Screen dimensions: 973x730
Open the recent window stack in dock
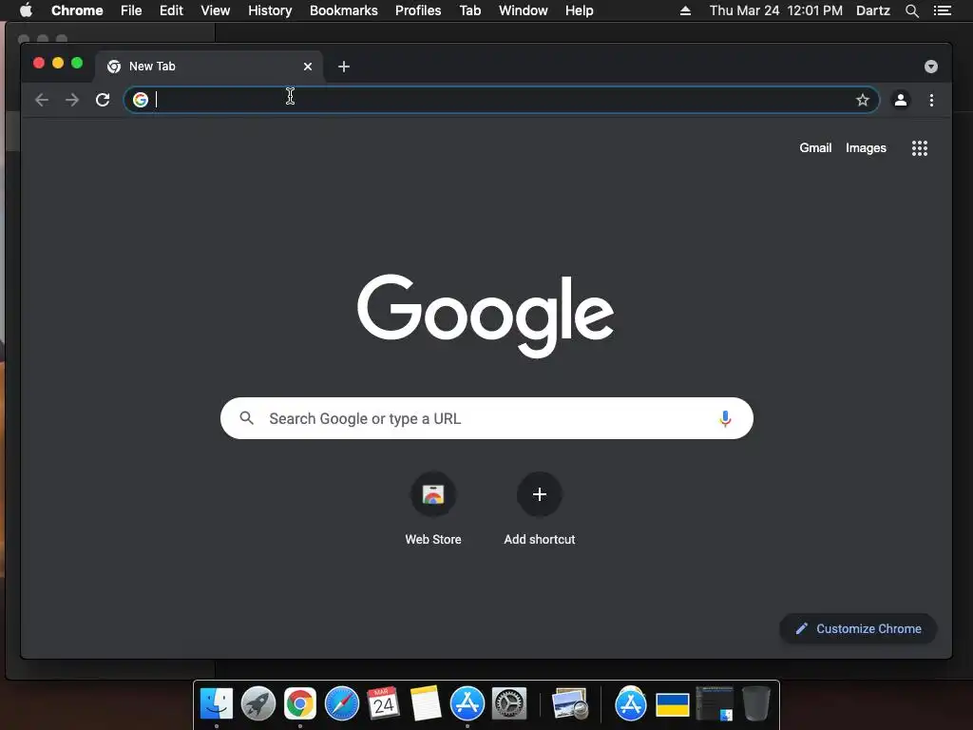(x=715, y=704)
